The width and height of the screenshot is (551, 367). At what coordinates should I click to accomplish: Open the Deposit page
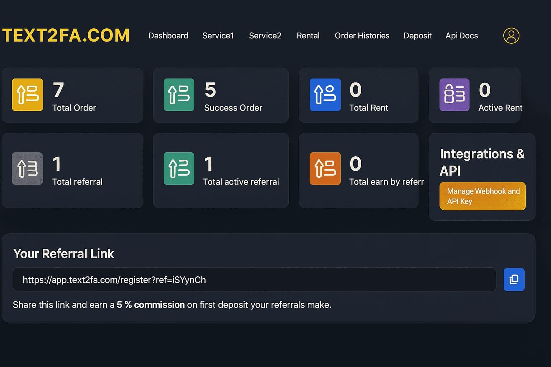418,35
